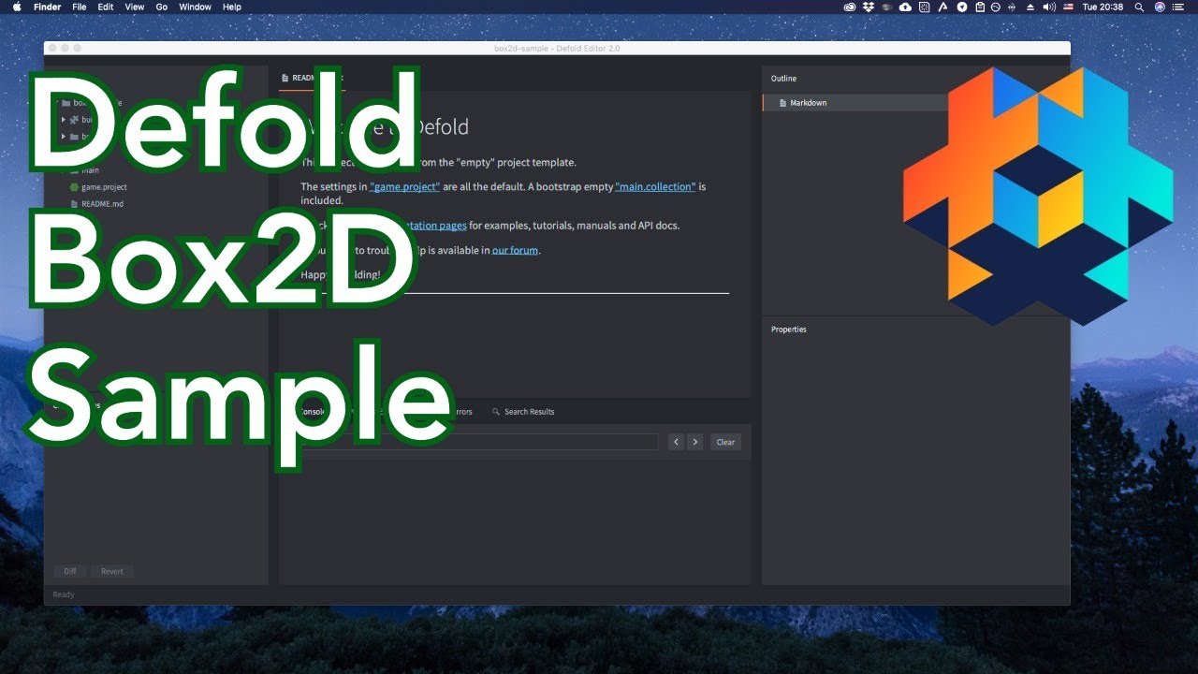Open the Help menu
The width and height of the screenshot is (1198, 674).
point(232,7)
